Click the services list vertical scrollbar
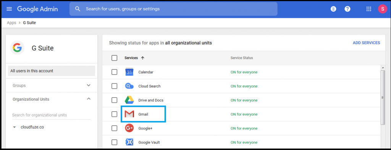The width and height of the screenshot is (391, 150). [x=383, y=98]
